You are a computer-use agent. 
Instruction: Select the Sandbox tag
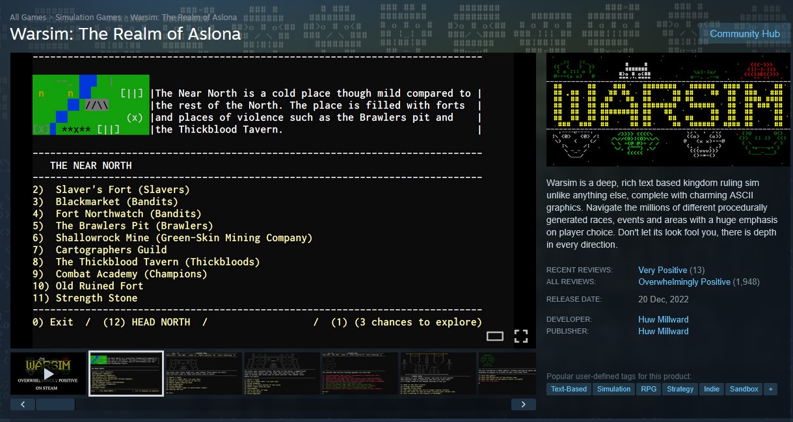(744, 389)
